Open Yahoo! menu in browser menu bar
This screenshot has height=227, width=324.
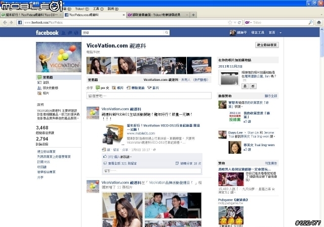pyautogui.click(x=82, y=9)
